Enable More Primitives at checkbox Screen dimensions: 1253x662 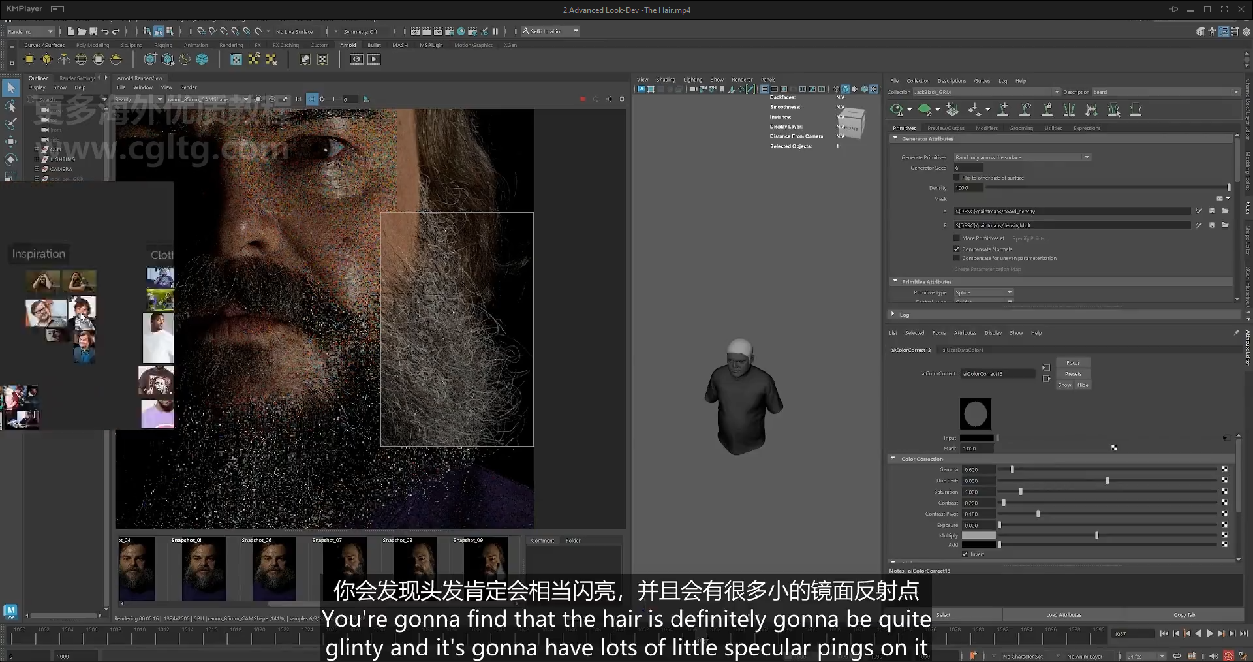pyautogui.click(x=957, y=238)
